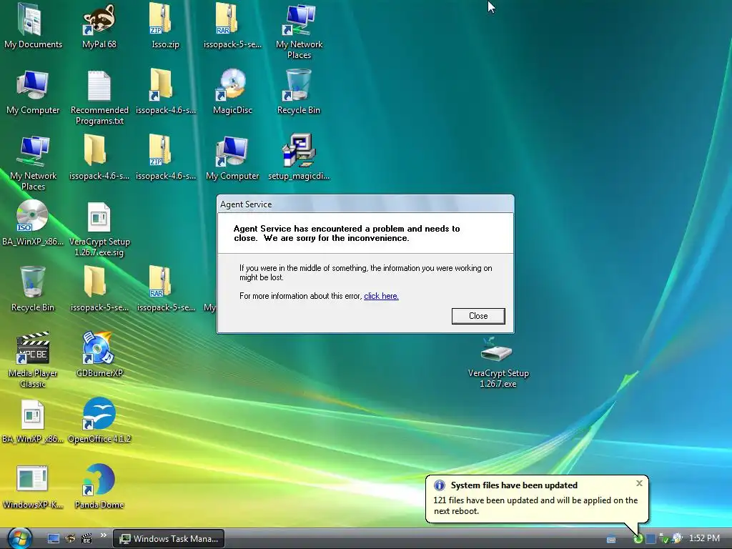Select the issopack-5 RAR archive beside the issopack-5 folder
The image size is (732, 549).
coord(165,289)
